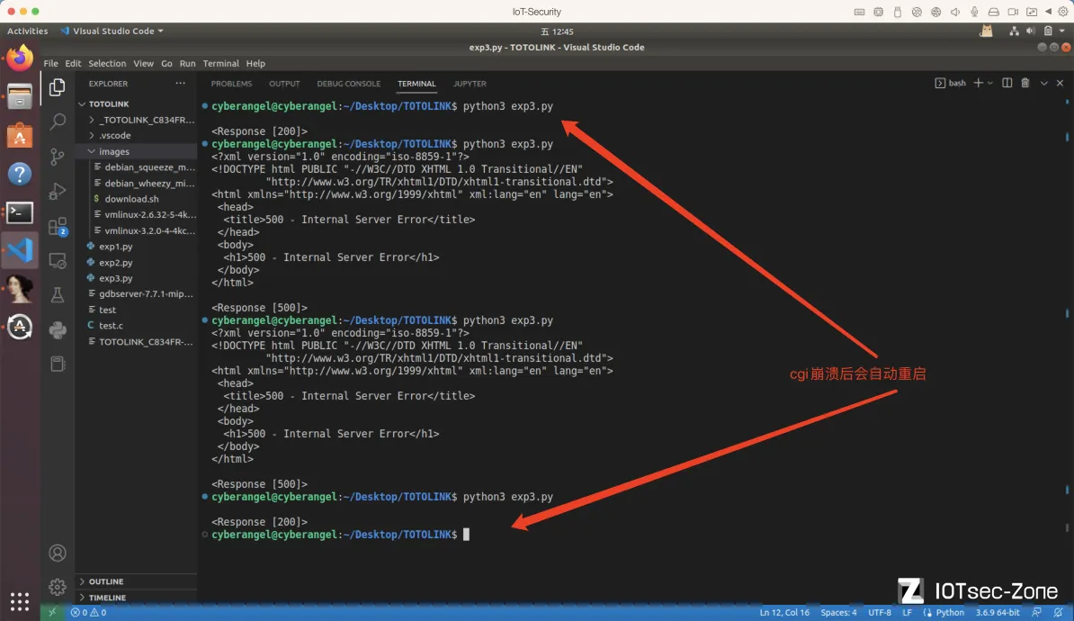This screenshot has height=621, width=1074.
Task: Open the Run menu
Action: click(x=187, y=63)
